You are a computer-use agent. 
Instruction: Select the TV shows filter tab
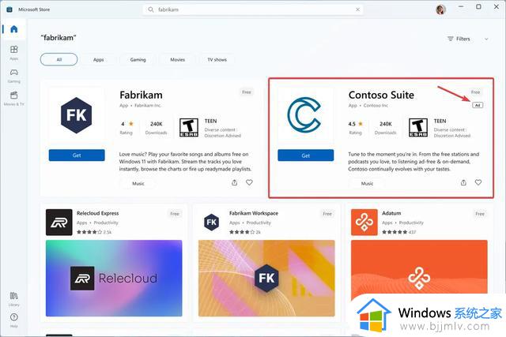coord(217,60)
